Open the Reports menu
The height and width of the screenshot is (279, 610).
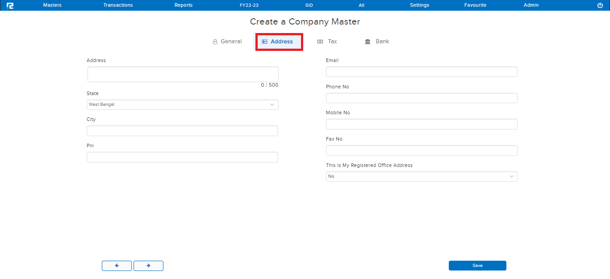pos(184,5)
